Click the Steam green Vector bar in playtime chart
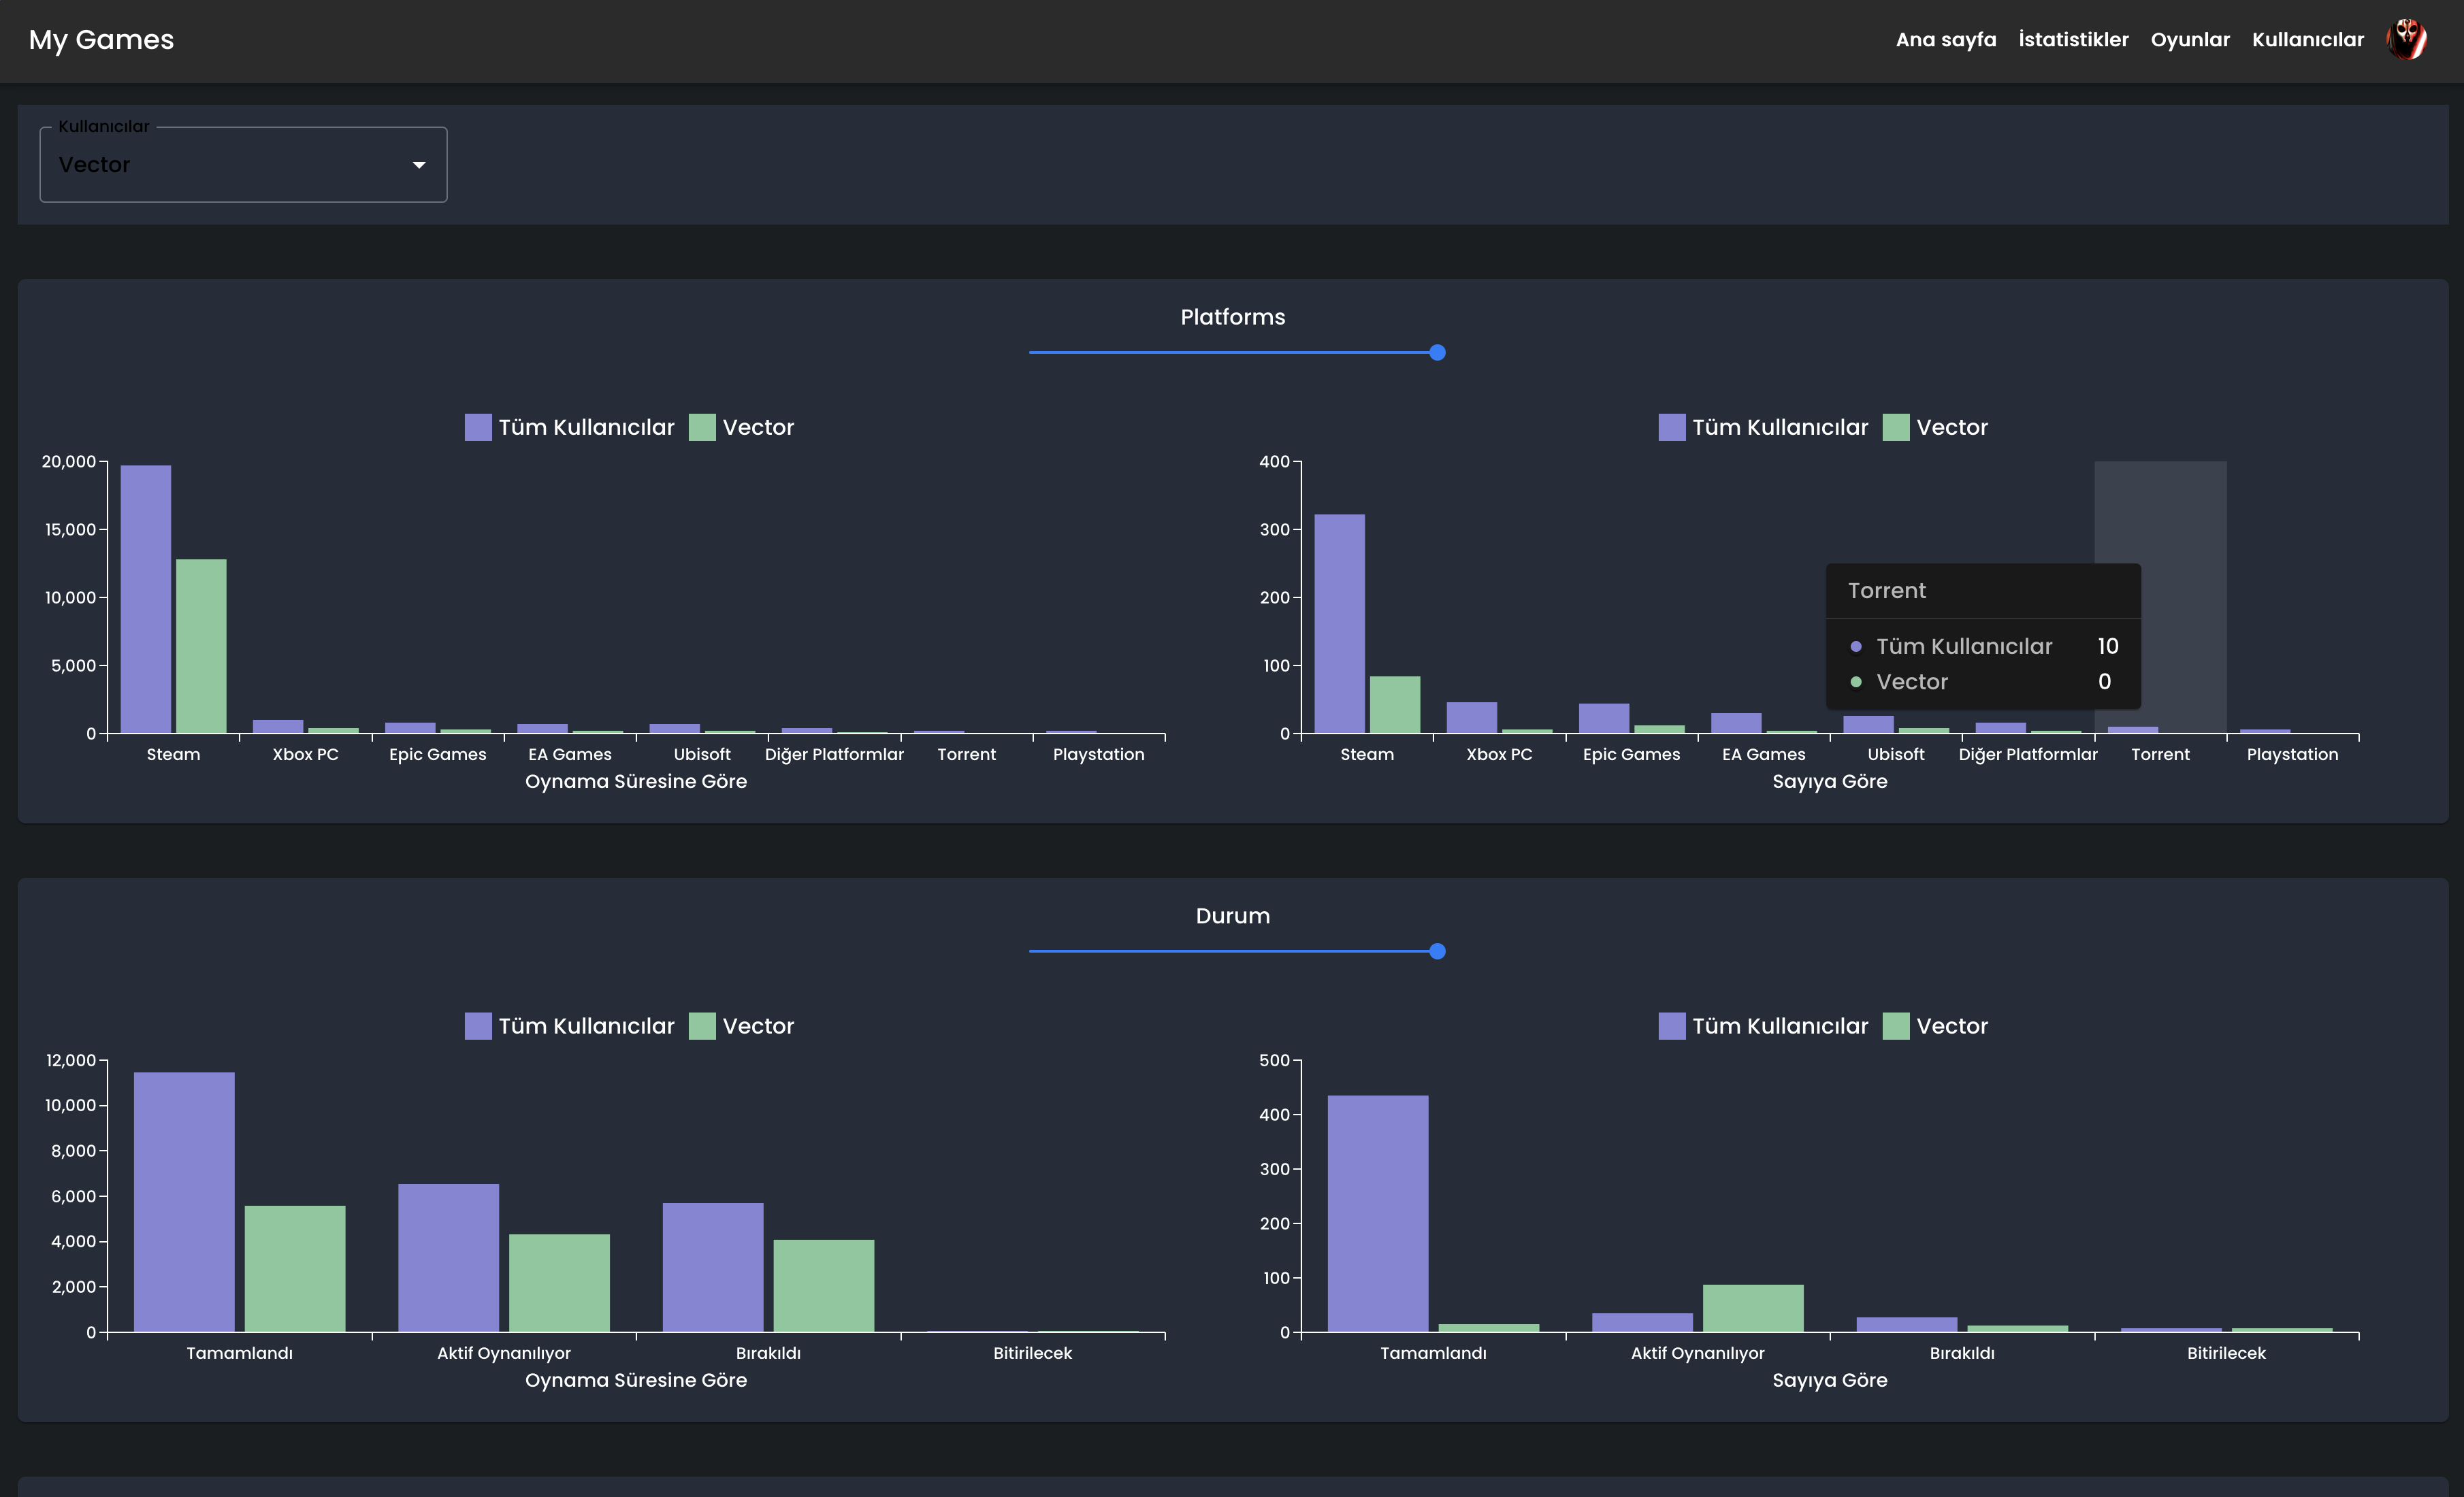2464x1497 pixels. point(201,646)
